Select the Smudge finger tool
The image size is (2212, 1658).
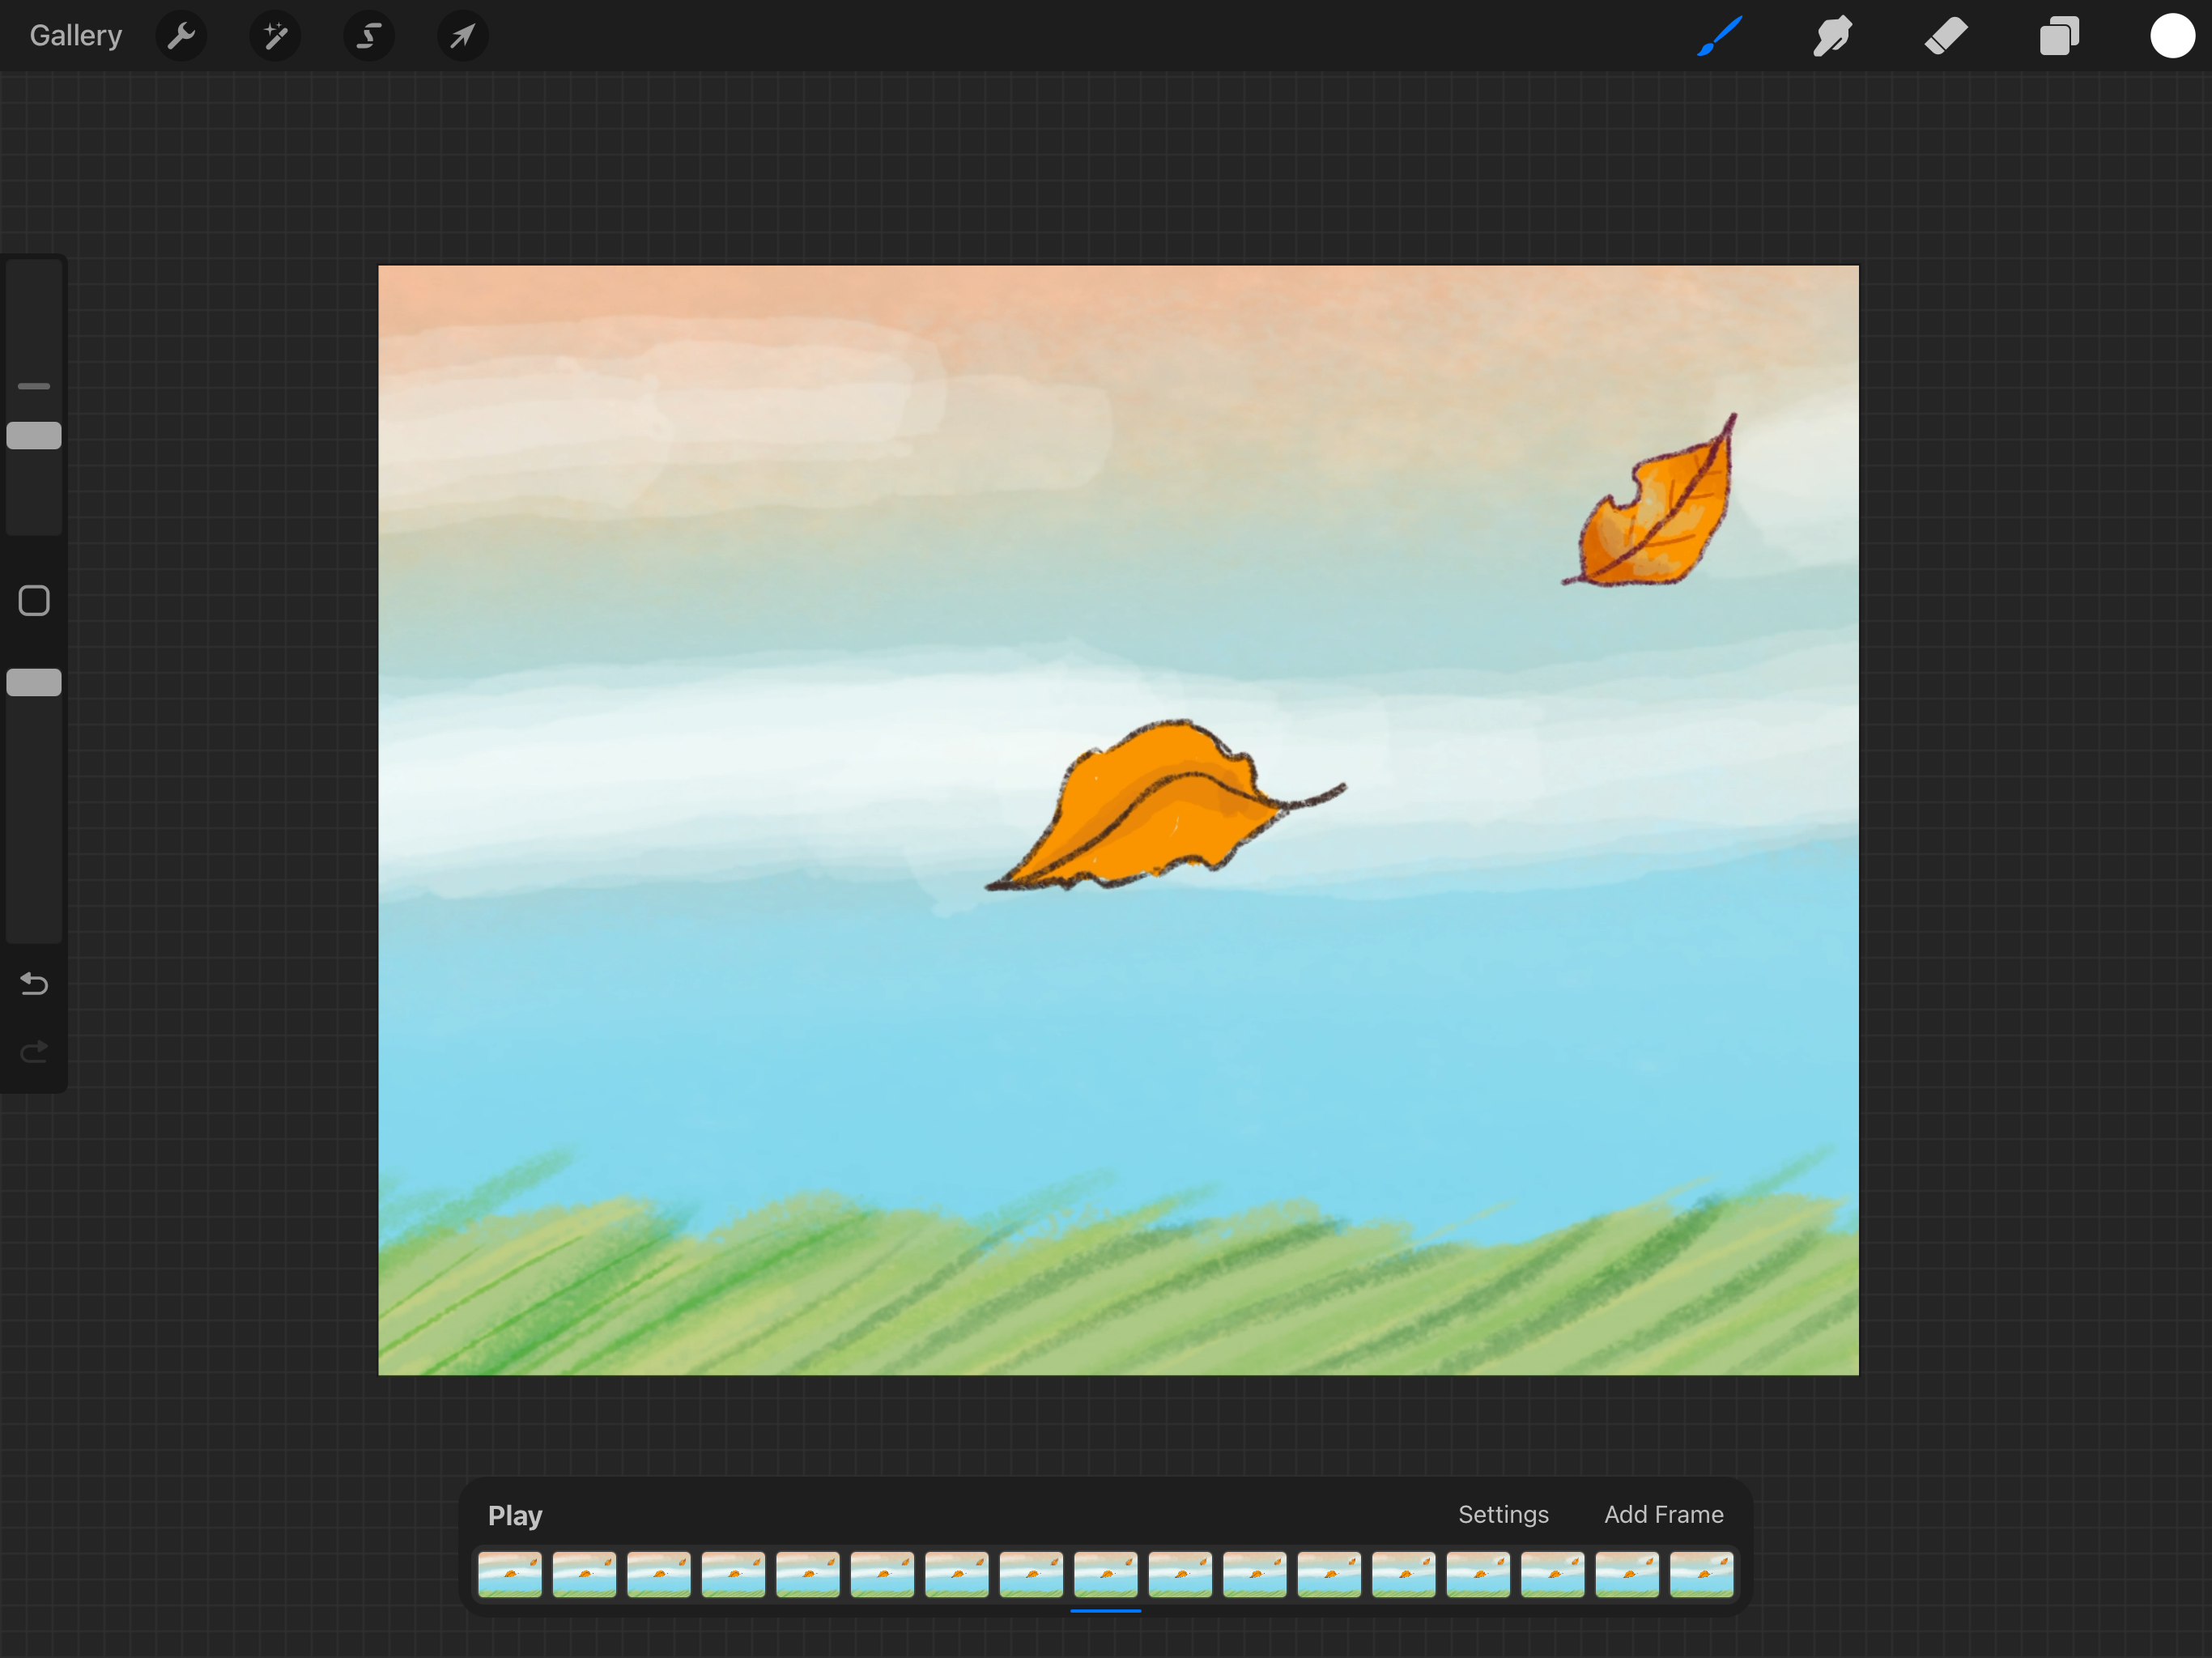pyautogui.click(x=1832, y=36)
